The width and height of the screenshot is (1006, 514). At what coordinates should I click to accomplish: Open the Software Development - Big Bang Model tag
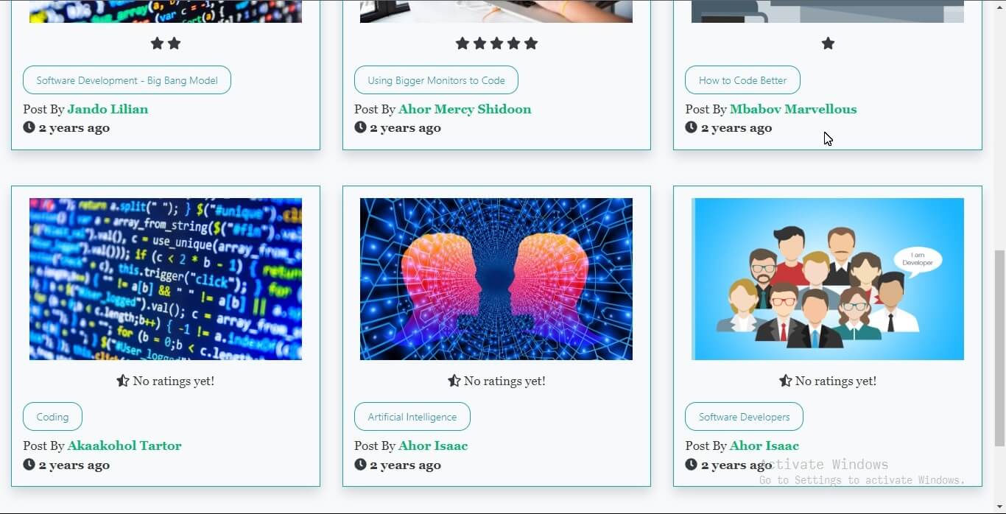pyautogui.click(x=127, y=80)
